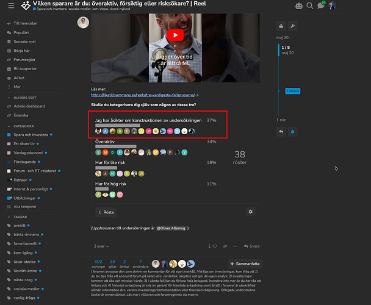Open the hamburger sidebar menu
Viewport: 371px width, 305px height.
pyautogui.click(x=11, y=5)
